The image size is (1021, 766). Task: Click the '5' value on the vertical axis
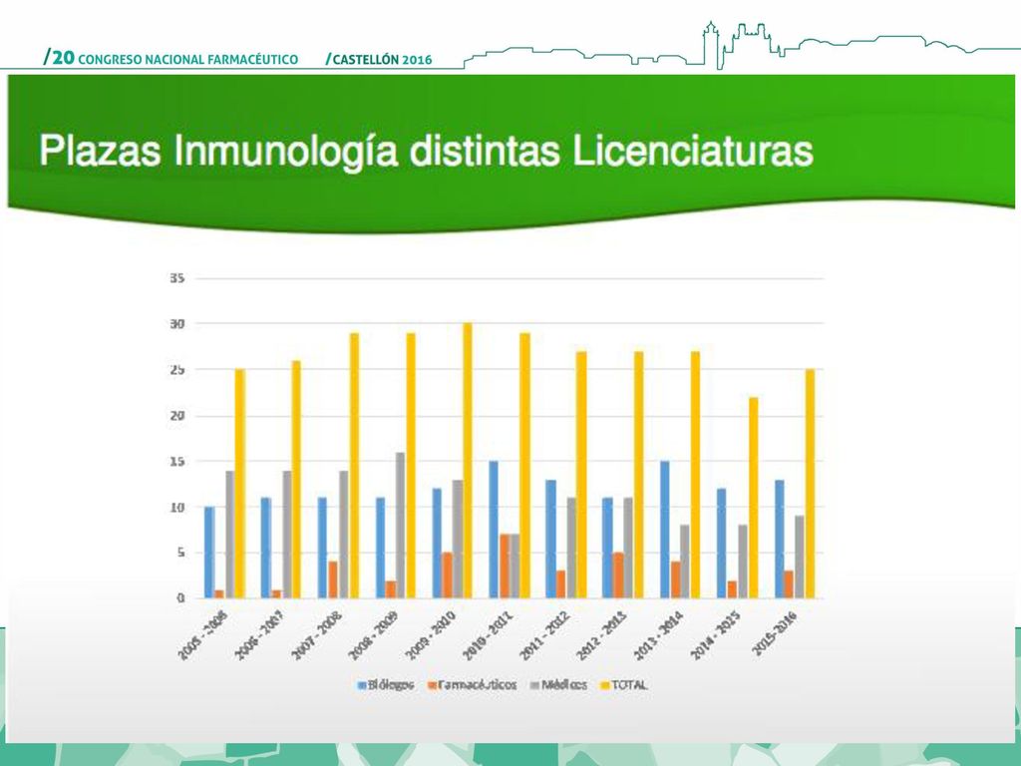point(180,553)
